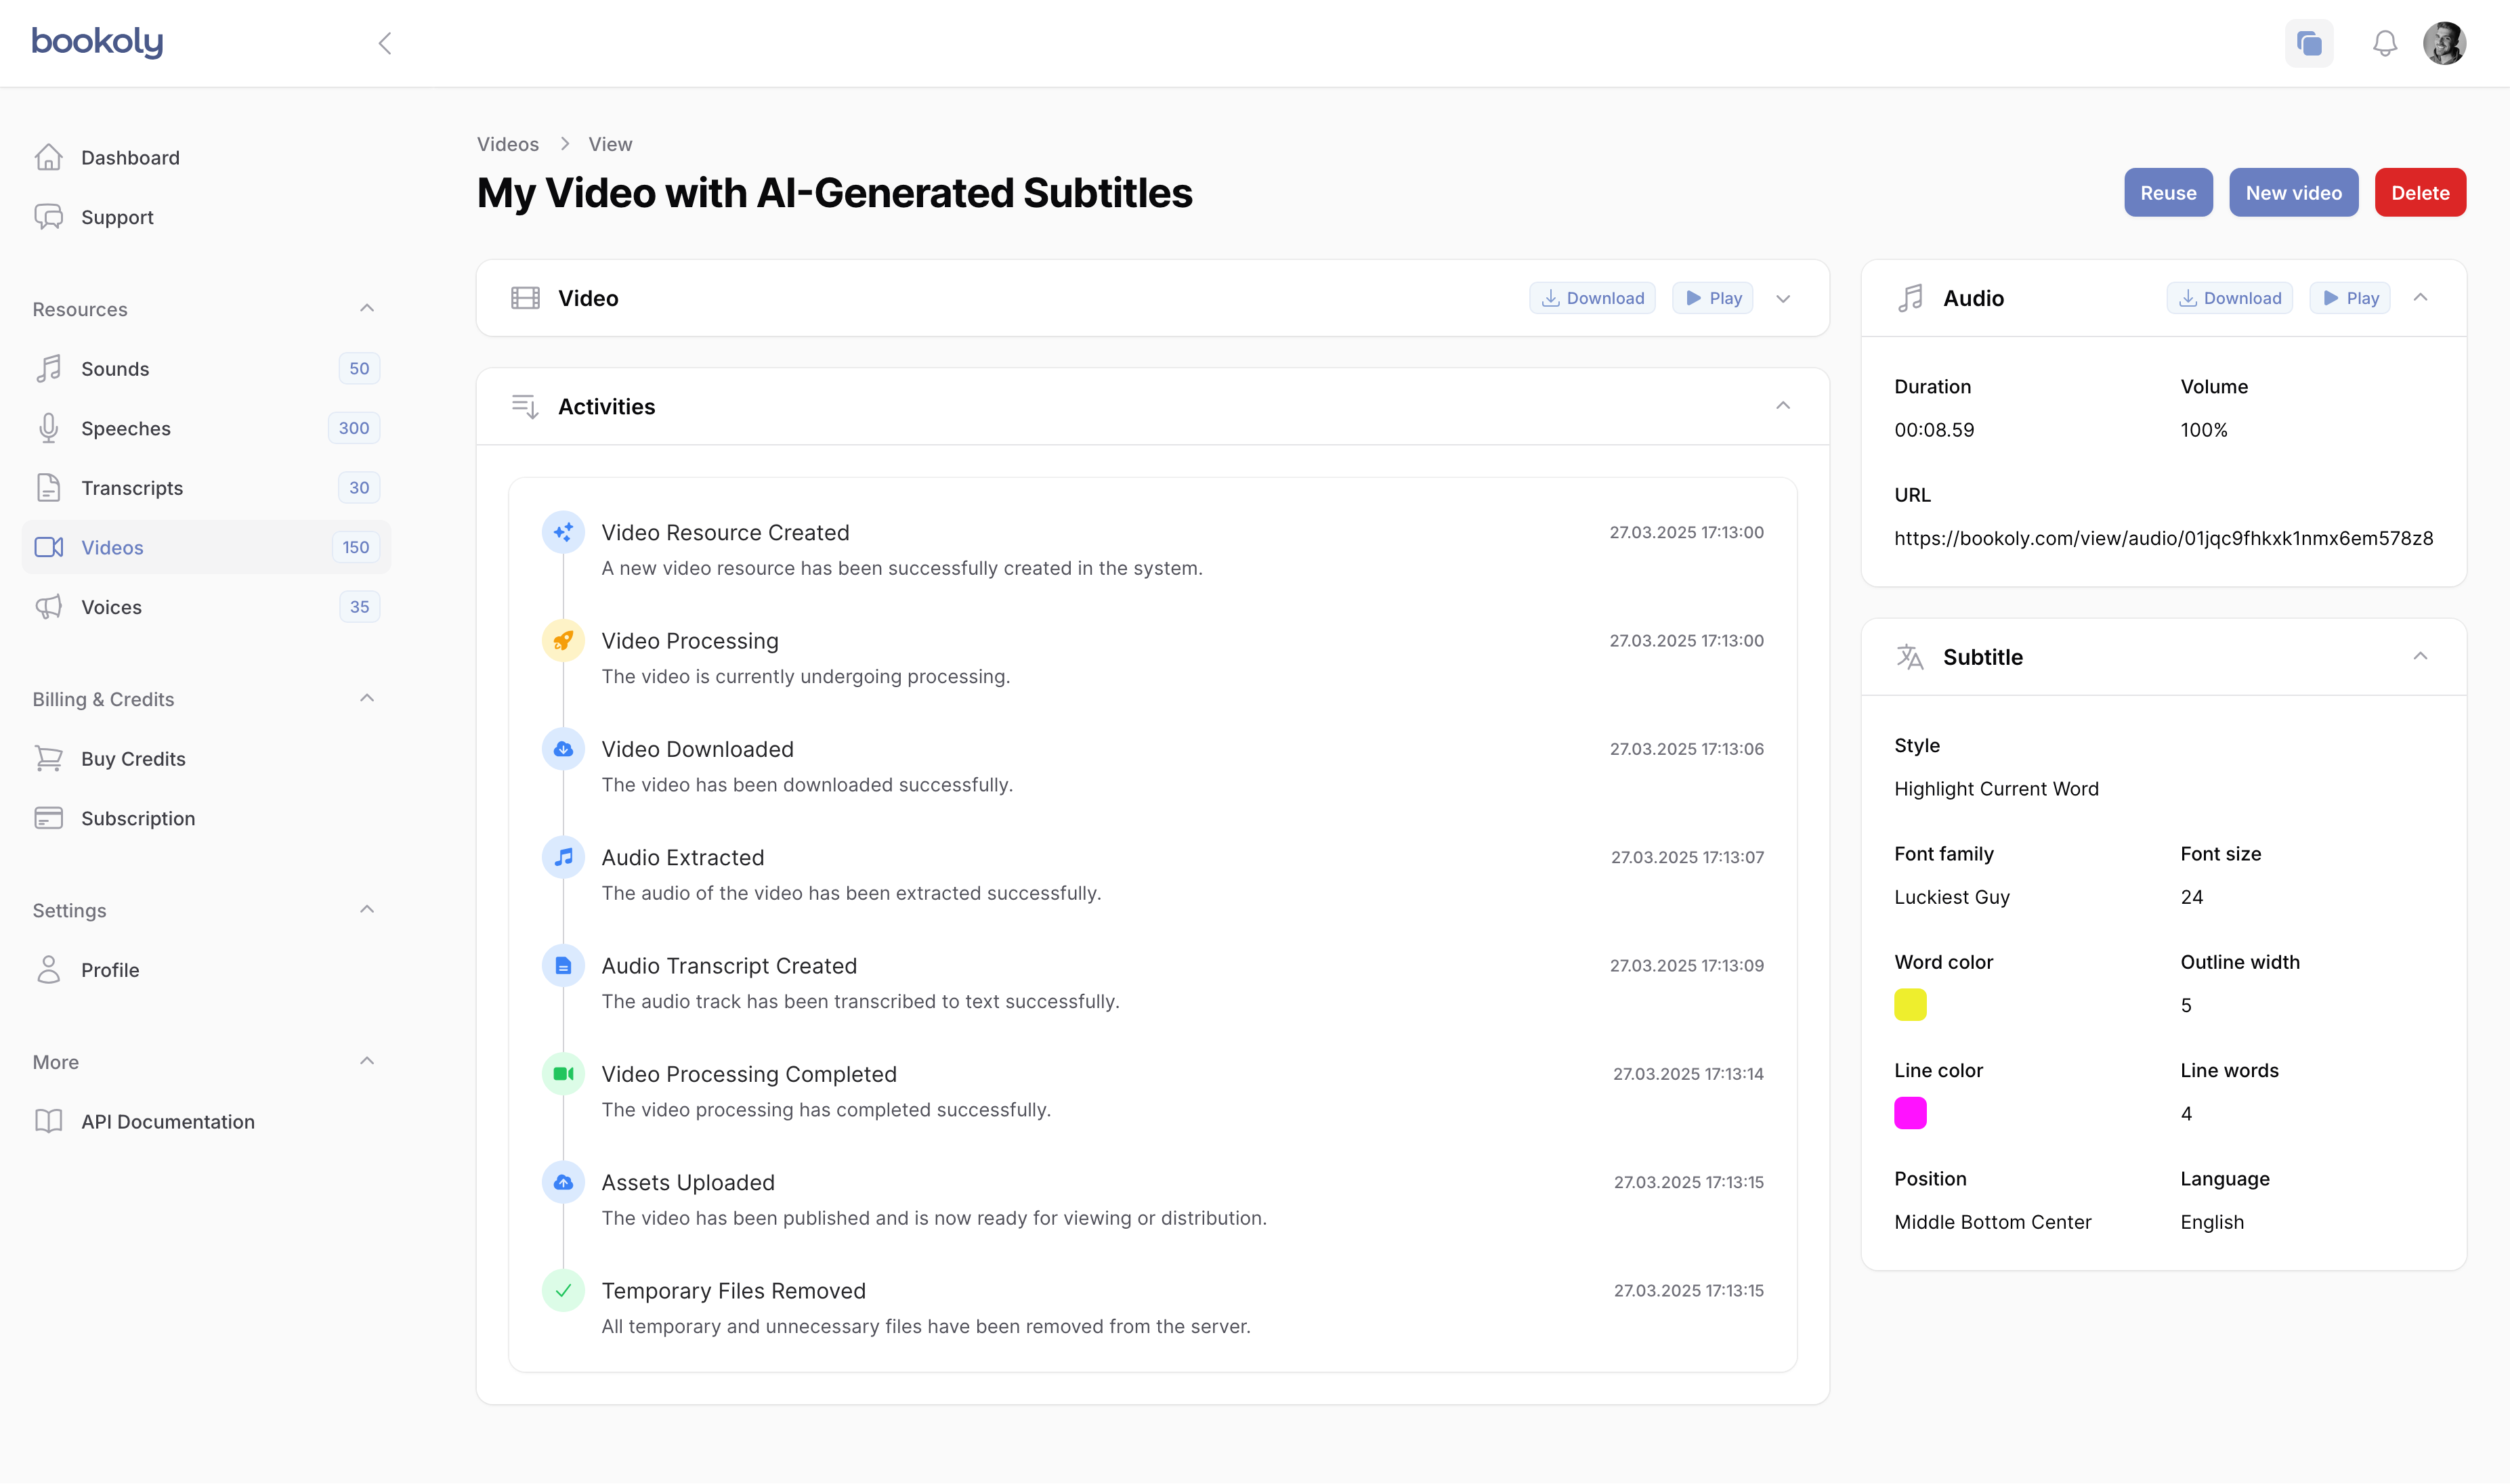
Task: Click the notification bell icon
Action: coord(2385,43)
